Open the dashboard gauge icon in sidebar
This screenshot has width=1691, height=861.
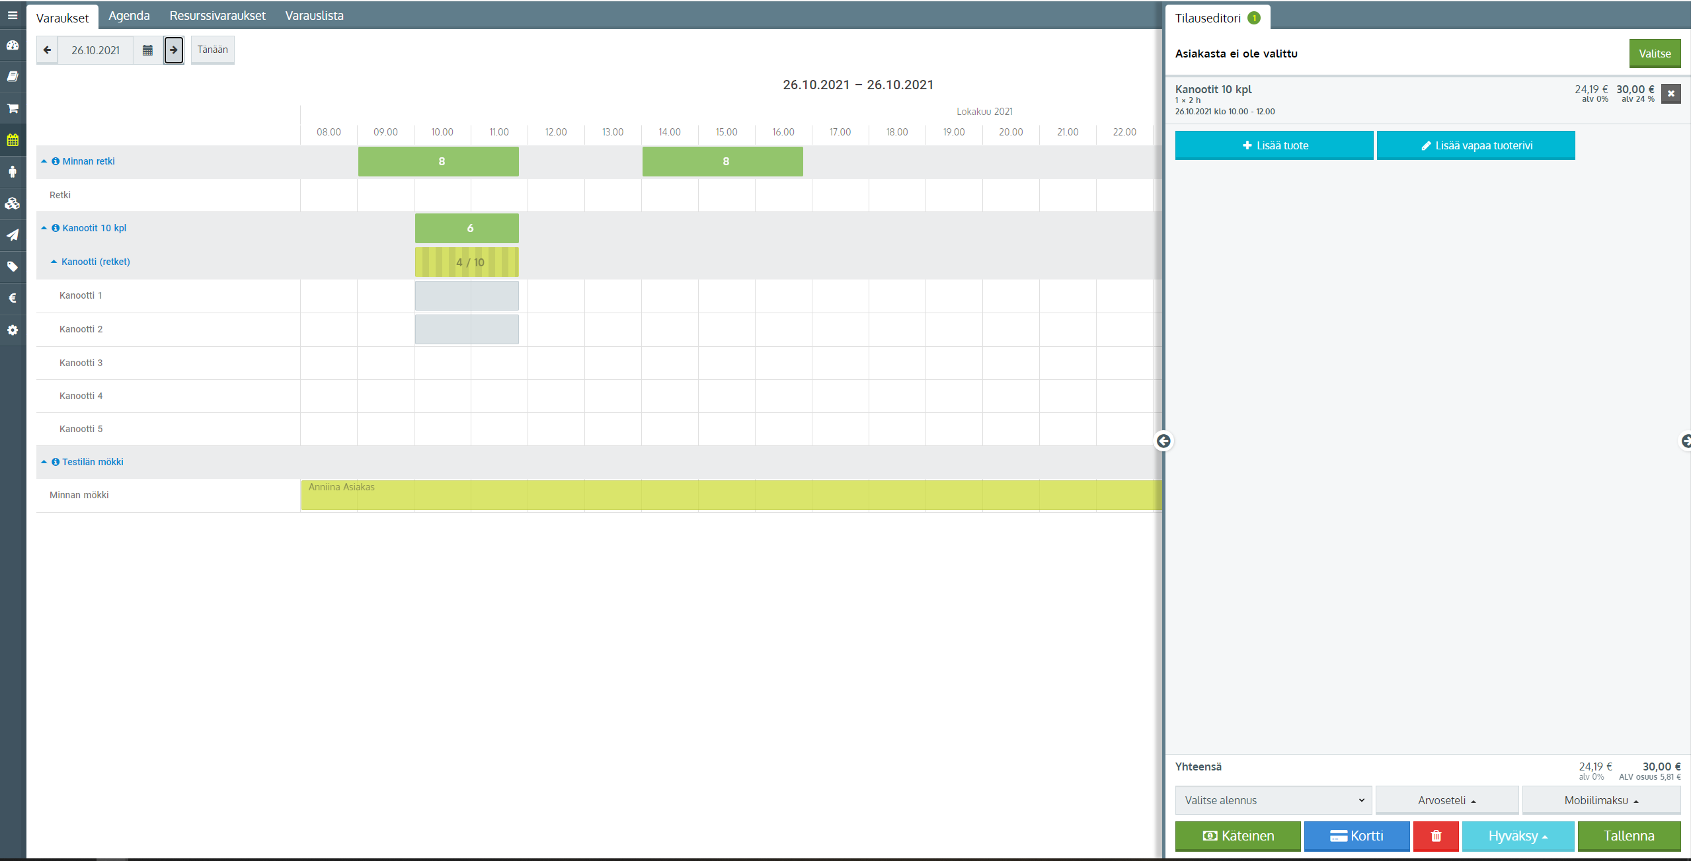13,46
